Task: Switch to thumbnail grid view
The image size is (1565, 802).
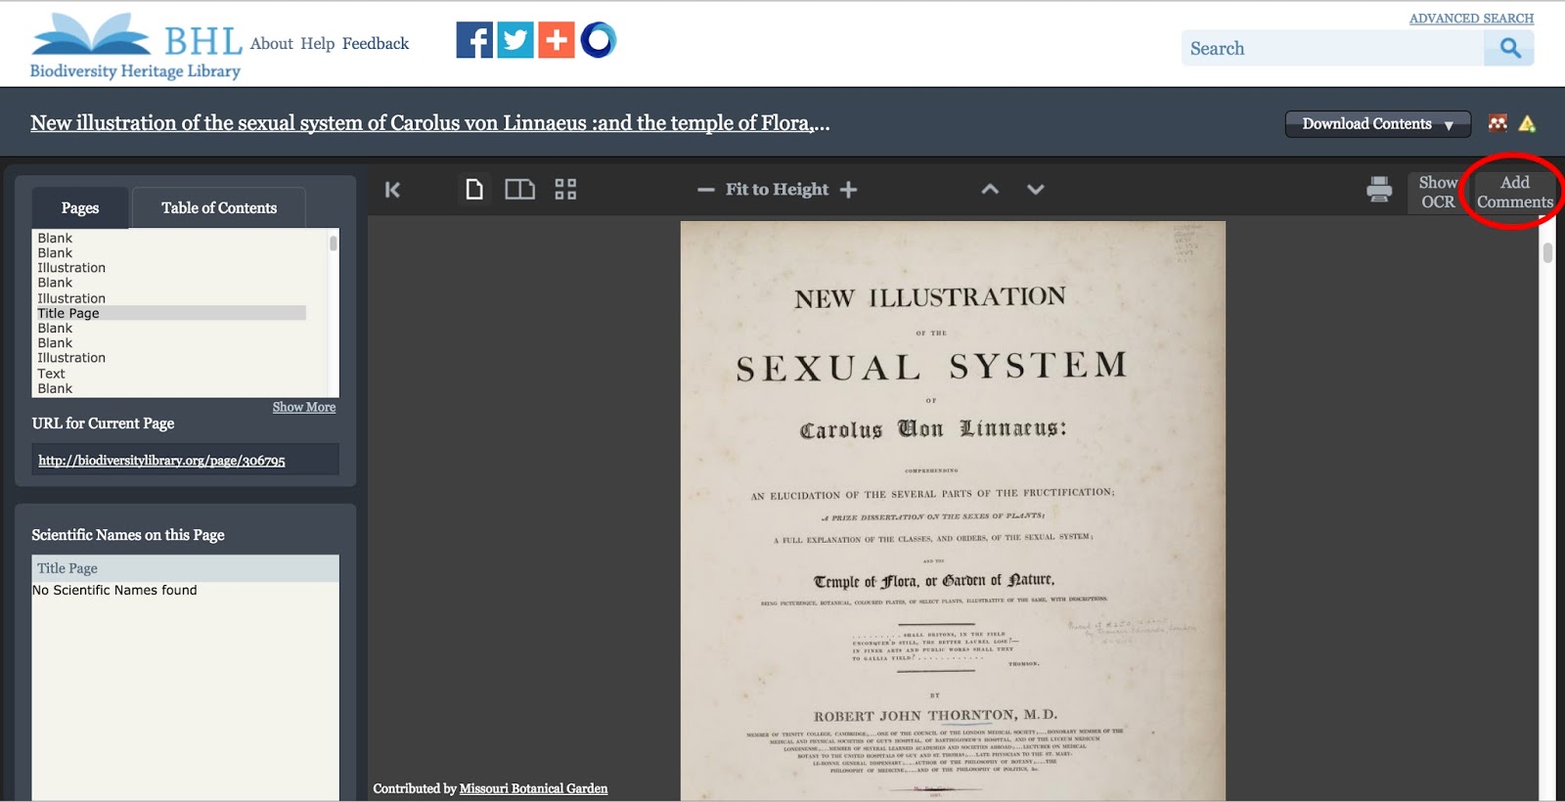Action: point(565,189)
